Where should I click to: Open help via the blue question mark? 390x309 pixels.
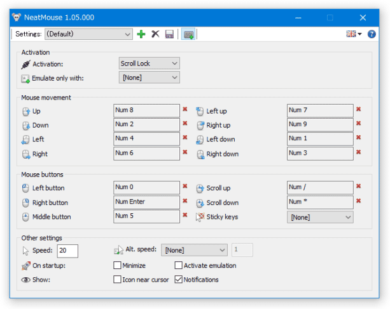click(x=372, y=34)
